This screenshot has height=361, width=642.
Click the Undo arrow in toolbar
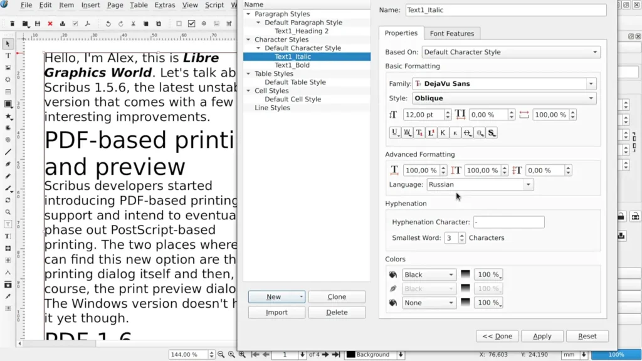(108, 24)
